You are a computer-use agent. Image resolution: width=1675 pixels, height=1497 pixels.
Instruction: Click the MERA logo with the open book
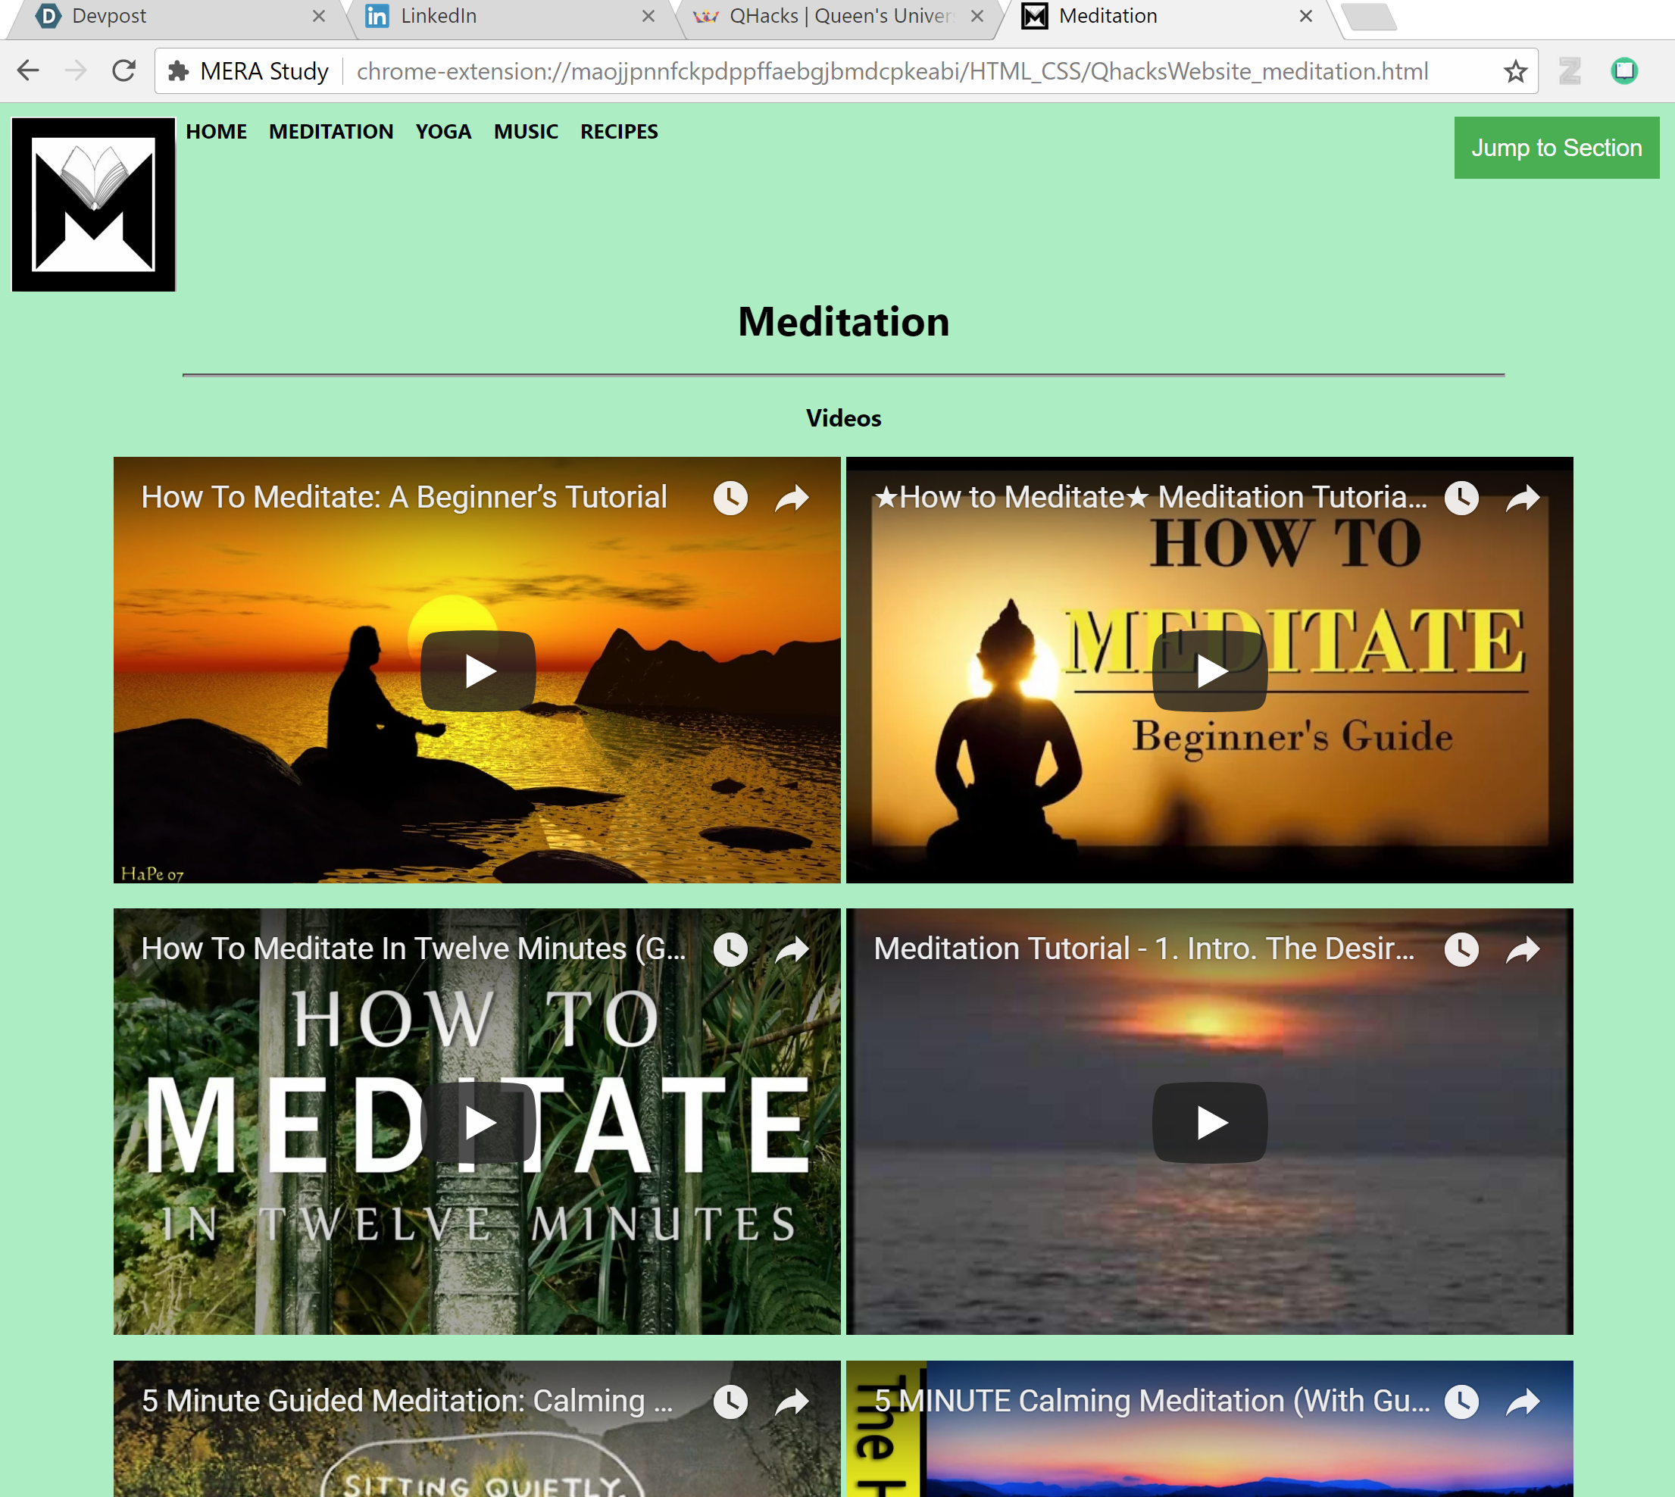pos(93,204)
